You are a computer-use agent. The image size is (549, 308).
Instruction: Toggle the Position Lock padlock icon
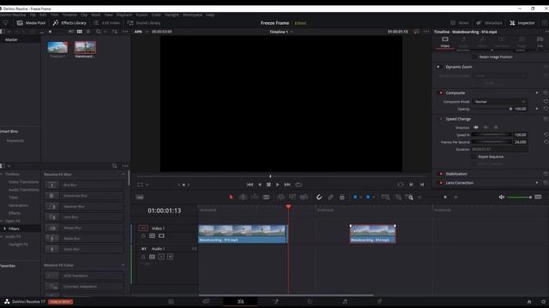click(x=341, y=197)
